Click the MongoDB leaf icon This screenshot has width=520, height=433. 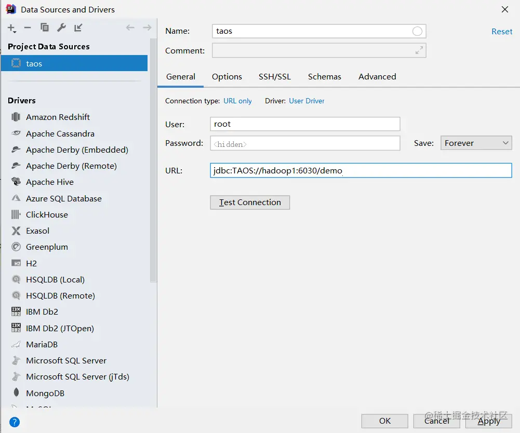click(16, 393)
